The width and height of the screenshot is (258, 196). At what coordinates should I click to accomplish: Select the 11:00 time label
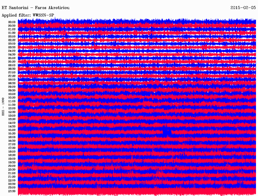point(12,101)
